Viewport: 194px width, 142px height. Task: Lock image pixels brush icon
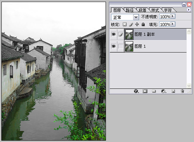[131, 24]
